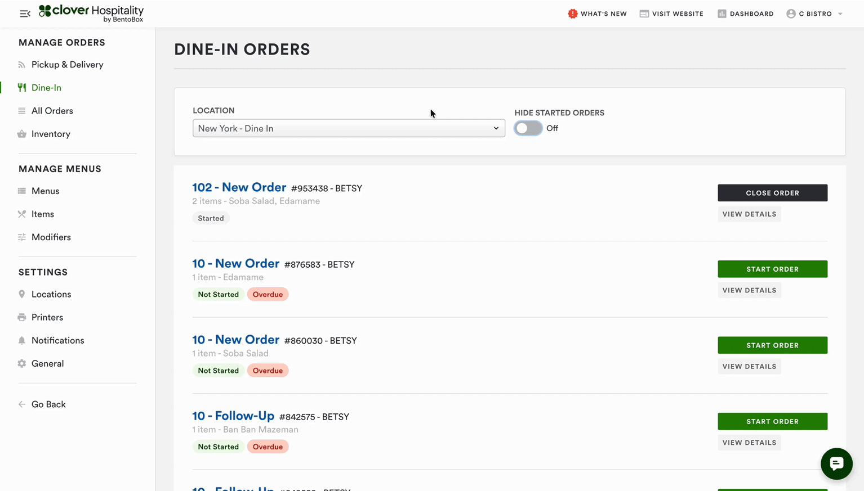The width and height of the screenshot is (864, 491).
Task: Toggle the Hide Started Orders switch
Action: [x=528, y=128]
